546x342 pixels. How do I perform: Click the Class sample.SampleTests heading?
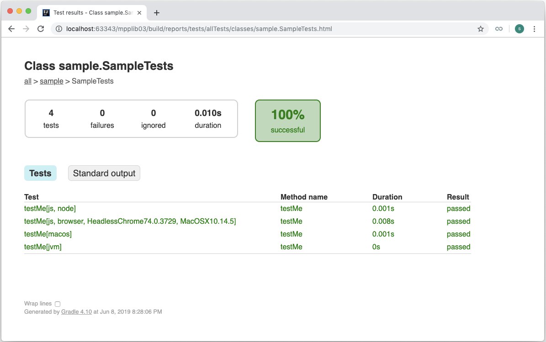[x=99, y=66]
